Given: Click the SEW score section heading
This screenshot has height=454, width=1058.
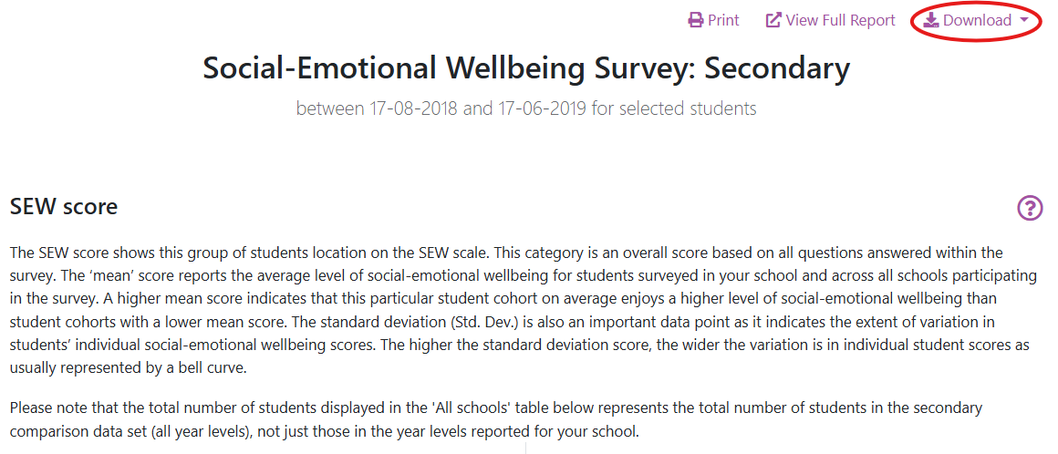Looking at the screenshot, I should 64,207.
